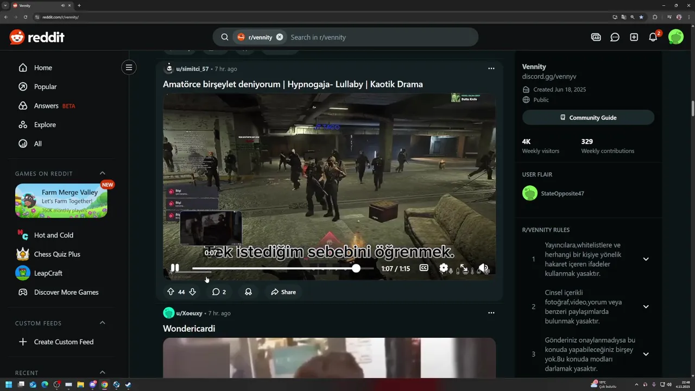Open the Windows Start menu
The height and width of the screenshot is (391, 695).
click(x=9, y=384)
